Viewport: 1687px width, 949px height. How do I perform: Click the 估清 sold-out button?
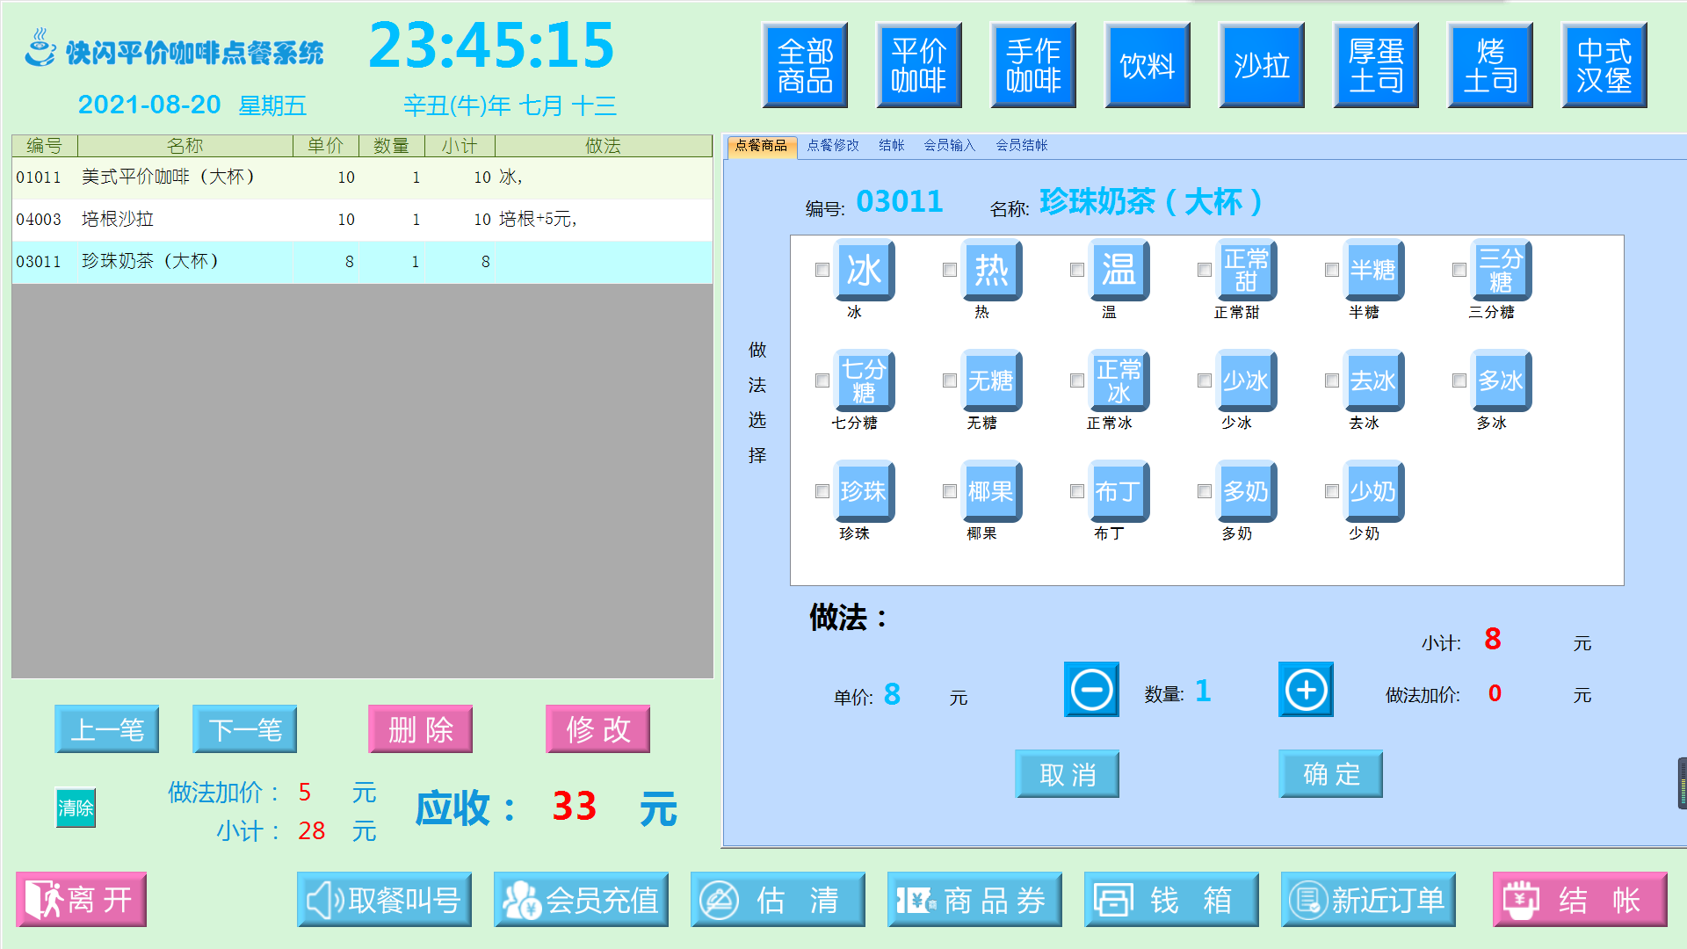click(778, 900)
